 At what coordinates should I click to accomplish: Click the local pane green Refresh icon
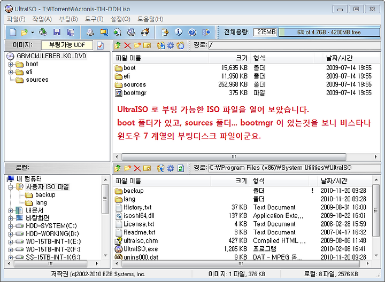point(181,168)
